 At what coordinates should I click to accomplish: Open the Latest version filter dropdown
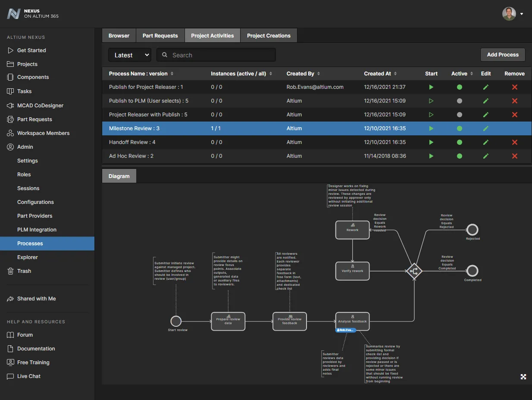click(129, 55)
